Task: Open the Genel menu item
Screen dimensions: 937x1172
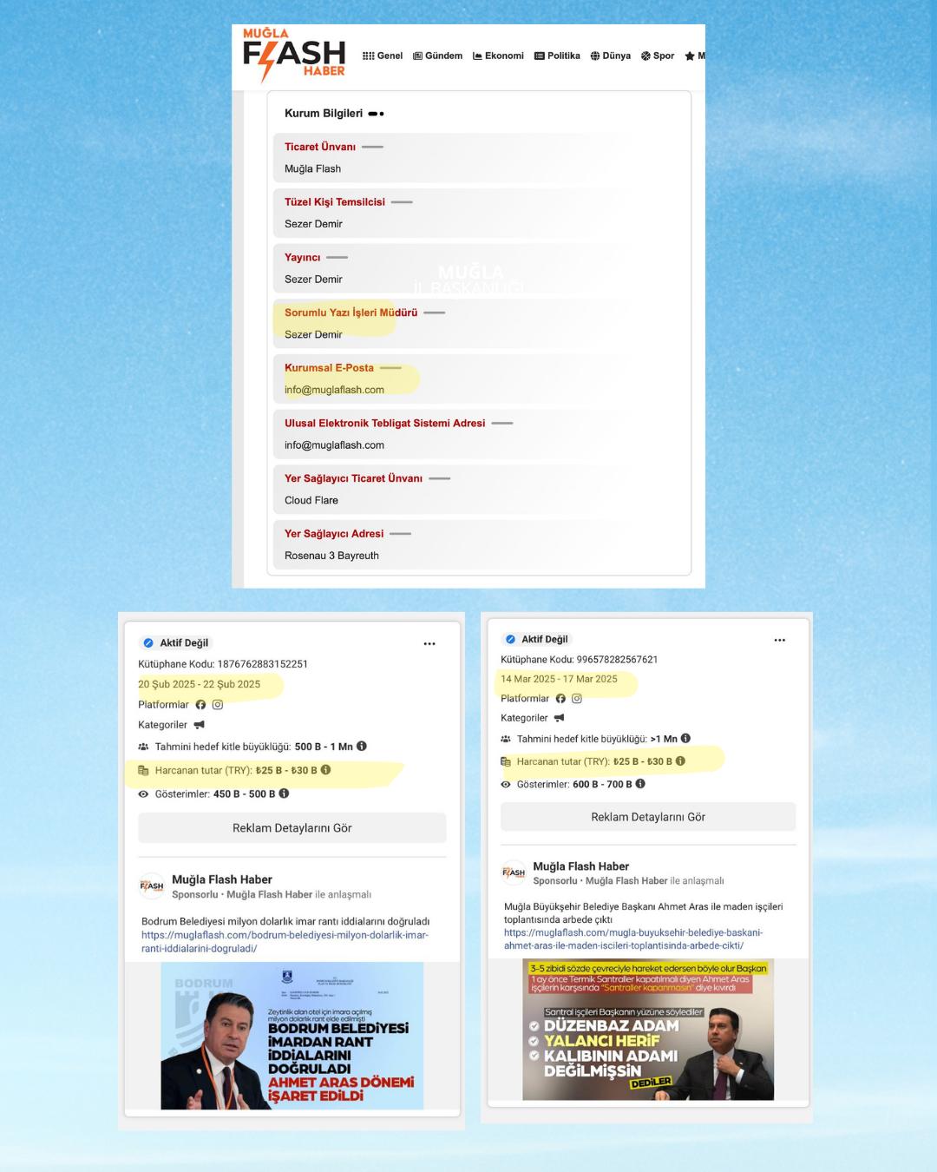Action: pyautogui.click(x=383, y=56)
